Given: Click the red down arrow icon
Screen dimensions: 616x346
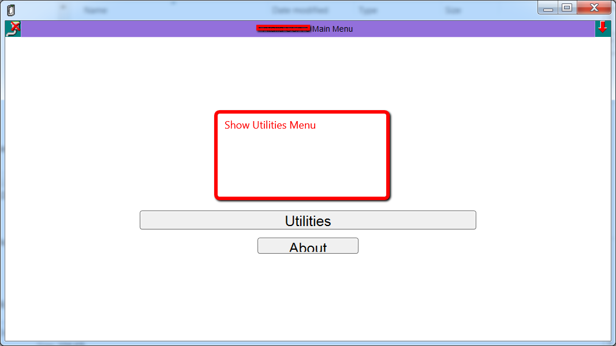Looking at the screenshot, I should (603, 29).
